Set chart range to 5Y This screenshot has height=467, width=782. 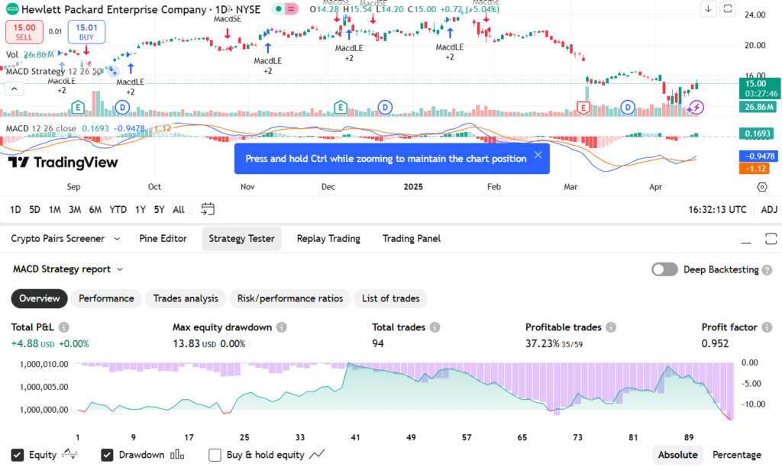[159, 209]
